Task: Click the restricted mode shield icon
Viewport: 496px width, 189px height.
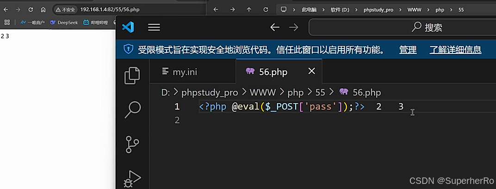Action: [128, 49]
